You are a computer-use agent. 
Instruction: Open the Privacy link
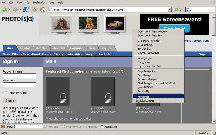[58, 54]
